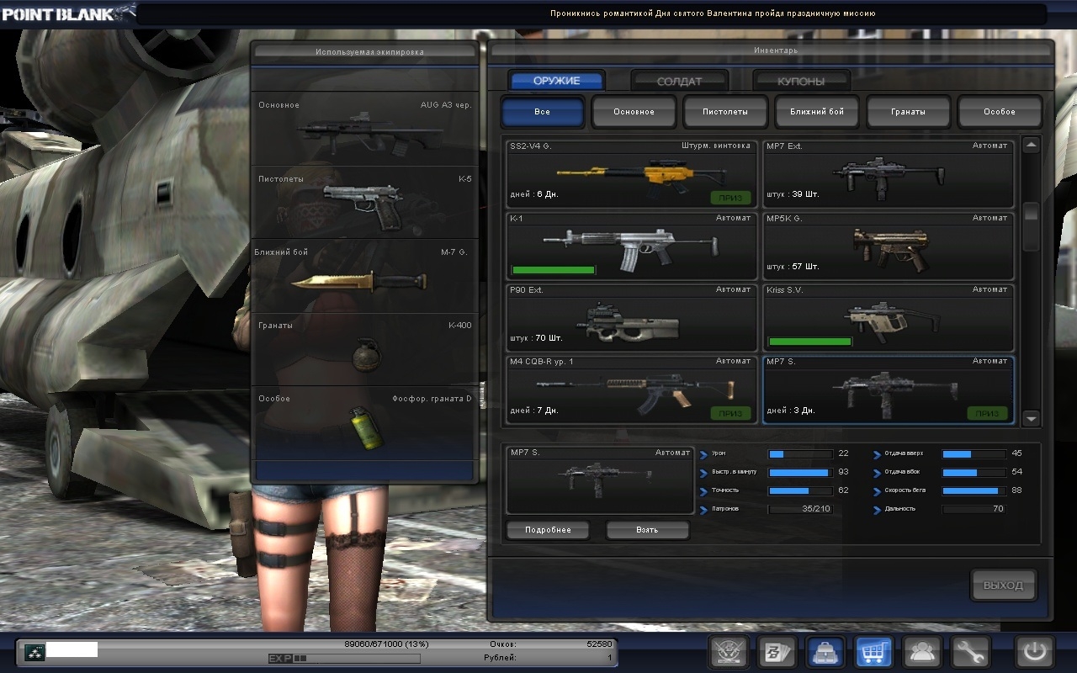Click the weapon list scrollbar thumb
The width and height of the screenshot is (1077, 673).
point(1031,226)
